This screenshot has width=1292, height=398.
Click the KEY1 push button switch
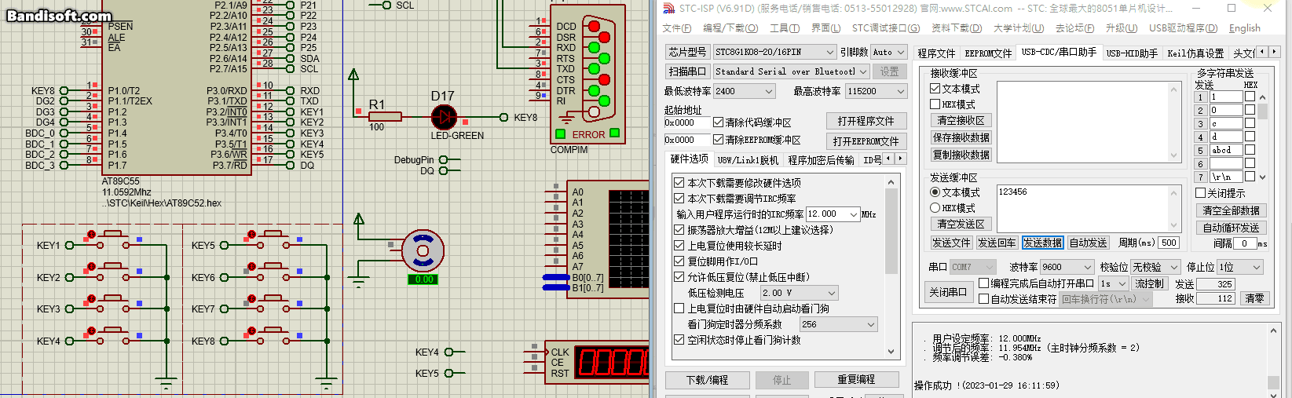pos(115,239)
